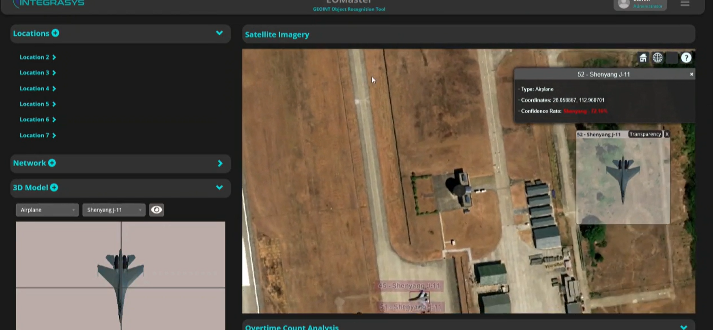
Task: Add a 3D model with plus icon
Action: point(54,187)
